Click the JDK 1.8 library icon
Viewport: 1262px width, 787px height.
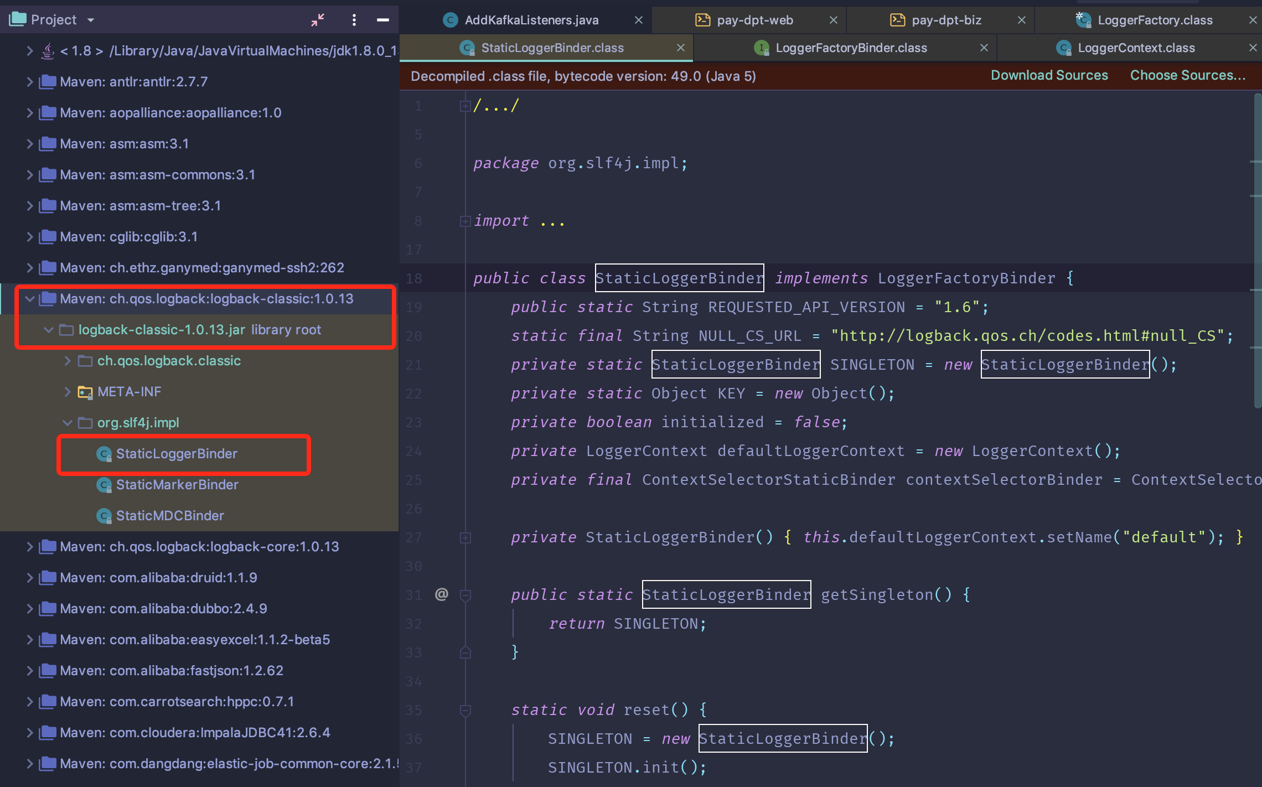click(48, 51)
